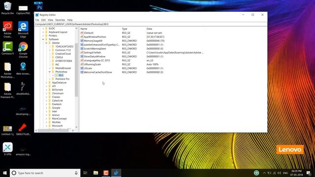
Task: Click the registry path address bar
Action: [151, 24]
